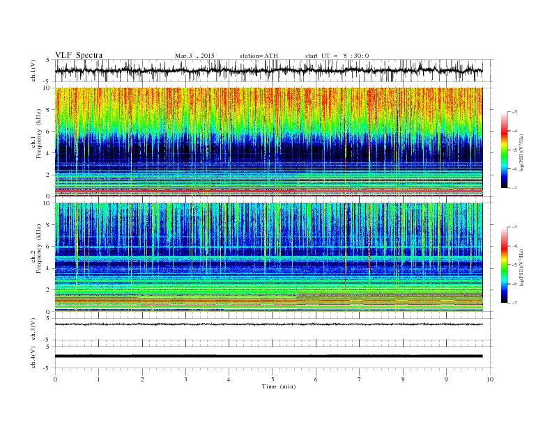Click the '5' tick on ch.4(V) axis
The width and height of the screenshot is (552, 426).
pyautogui.click(x=49, y=347)
